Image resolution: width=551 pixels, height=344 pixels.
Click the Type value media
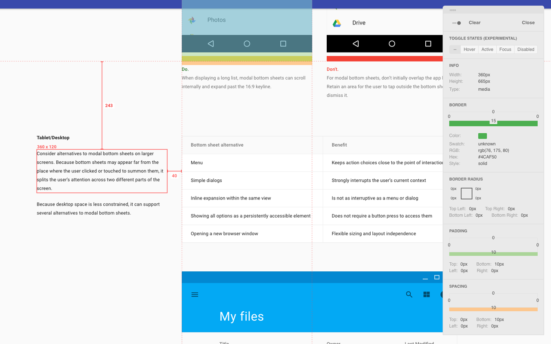(484, 89)
